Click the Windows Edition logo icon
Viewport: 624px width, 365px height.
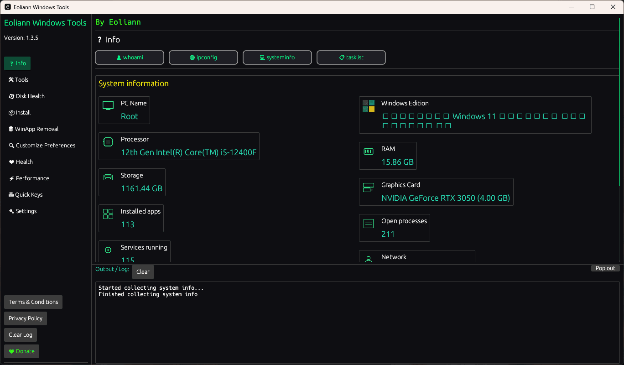click(369, 106)
